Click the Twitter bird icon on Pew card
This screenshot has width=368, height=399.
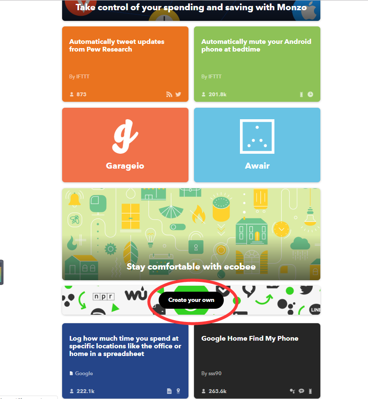click(x=178, y=95)
